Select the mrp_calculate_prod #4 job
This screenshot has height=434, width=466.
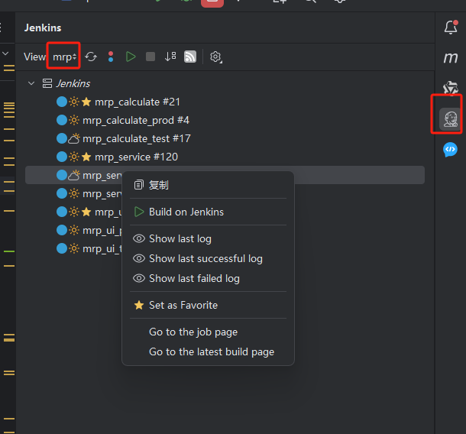click(135, 120)
